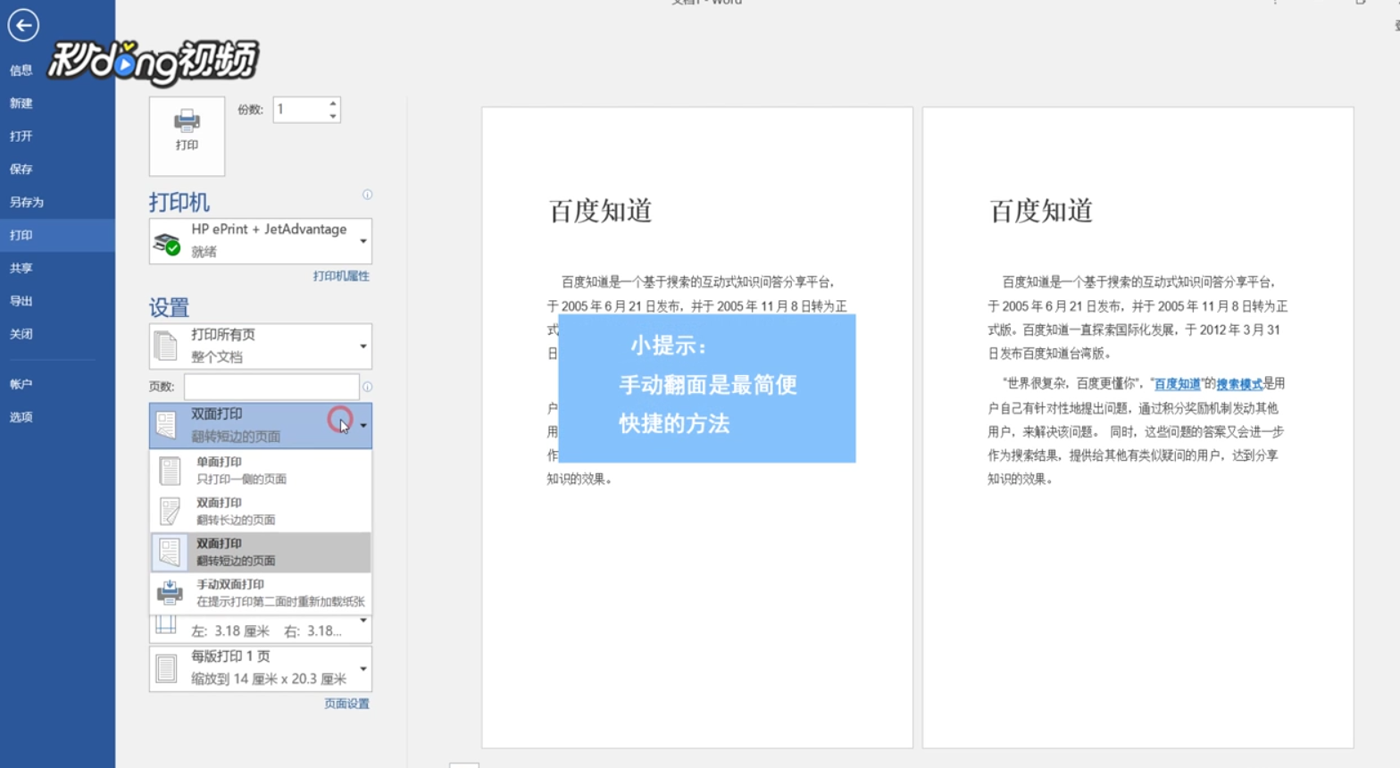Select 关闭 in the sidebar
This screenshot has height=768, width=1400.
(x=21, y=334)
